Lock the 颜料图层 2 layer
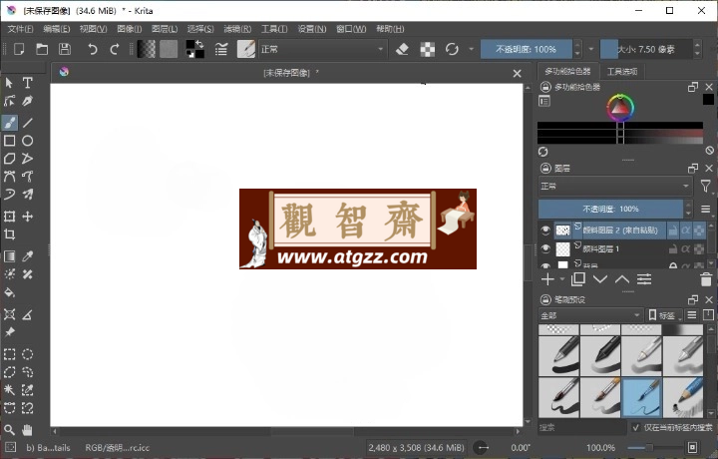 (x=673, y=230)
